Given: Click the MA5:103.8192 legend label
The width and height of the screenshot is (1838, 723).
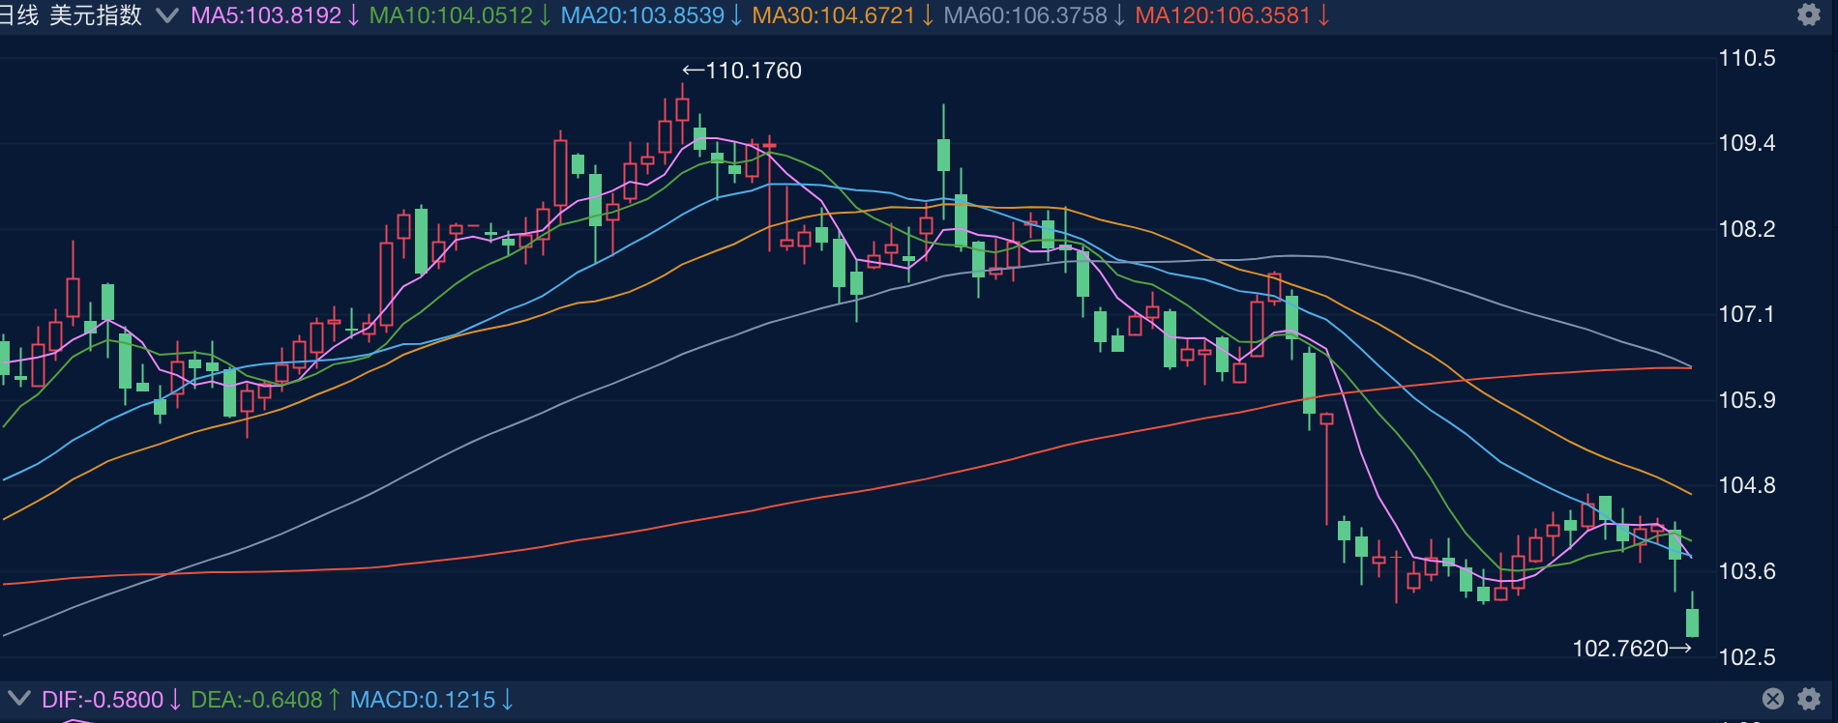Looking at the screenshot, I should (266, 15).
